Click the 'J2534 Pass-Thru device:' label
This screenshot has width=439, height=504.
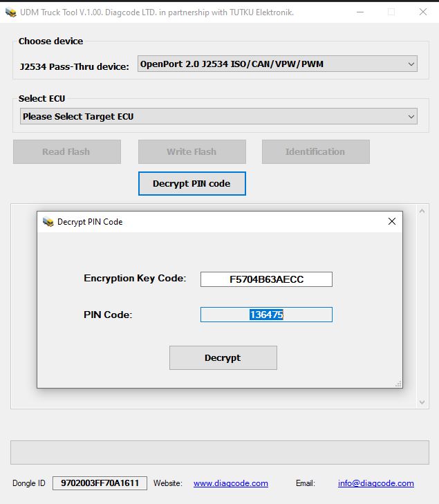74,66
